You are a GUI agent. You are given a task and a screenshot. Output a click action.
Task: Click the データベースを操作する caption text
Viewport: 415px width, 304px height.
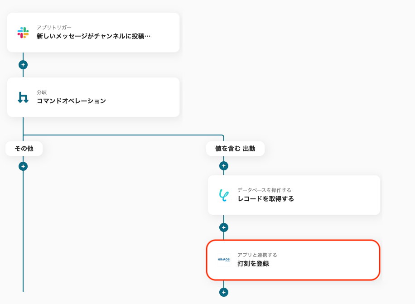click(264, 190)
